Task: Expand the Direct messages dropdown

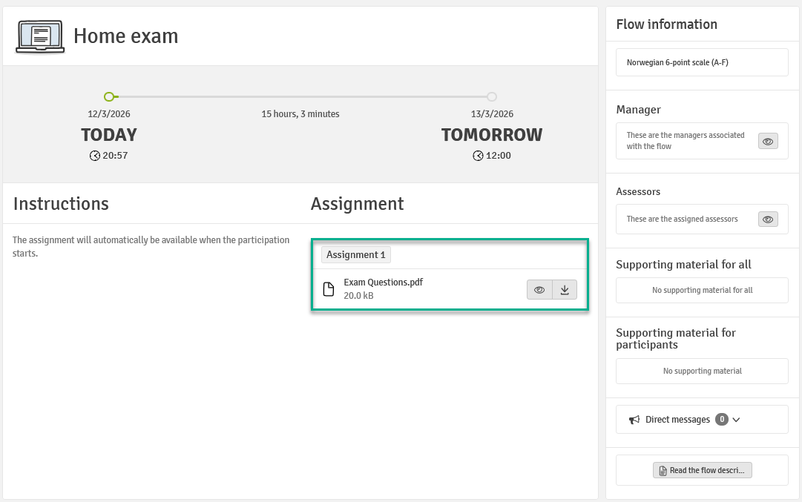Action: point(736,420)
